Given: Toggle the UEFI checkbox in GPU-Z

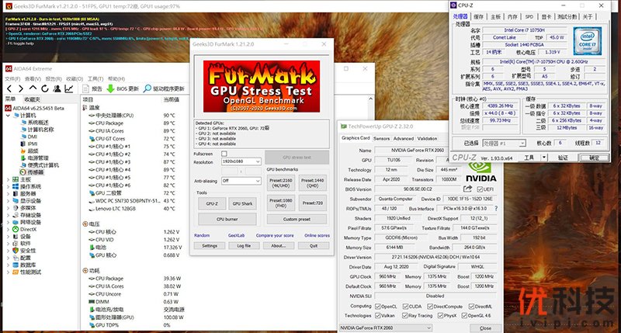Looking at the screenshot, I should coord(480,189).
